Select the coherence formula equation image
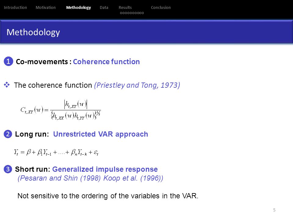The height and width of the screenshot is (220, 293). click(61, 110)
